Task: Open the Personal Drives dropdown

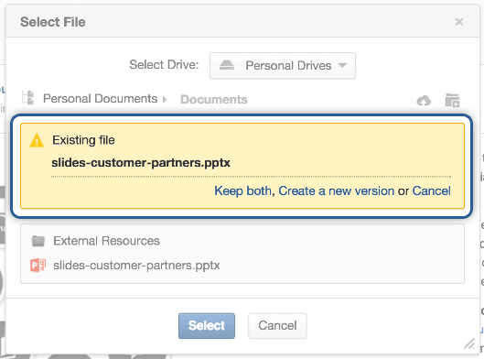Action: pos(283,66)
